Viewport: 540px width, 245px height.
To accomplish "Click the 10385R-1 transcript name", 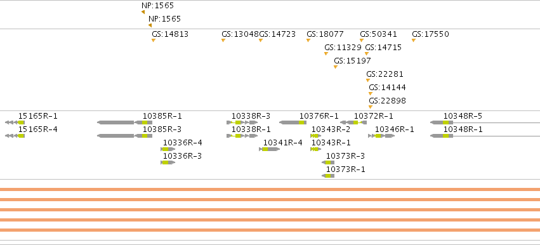I will pos(162,116).
